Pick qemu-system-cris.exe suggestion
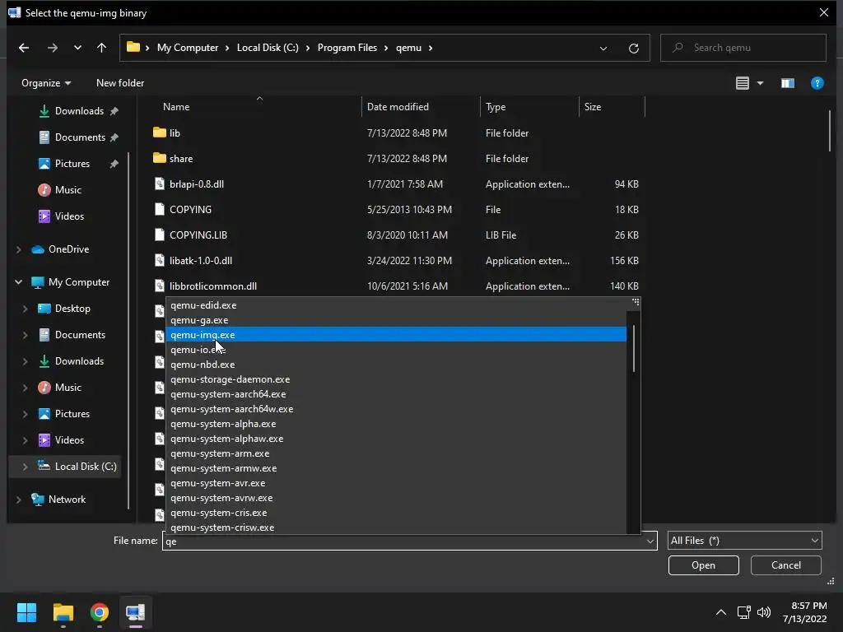This screenshot has height=632, width=843. pyautogui.click(x=396, y=513)
